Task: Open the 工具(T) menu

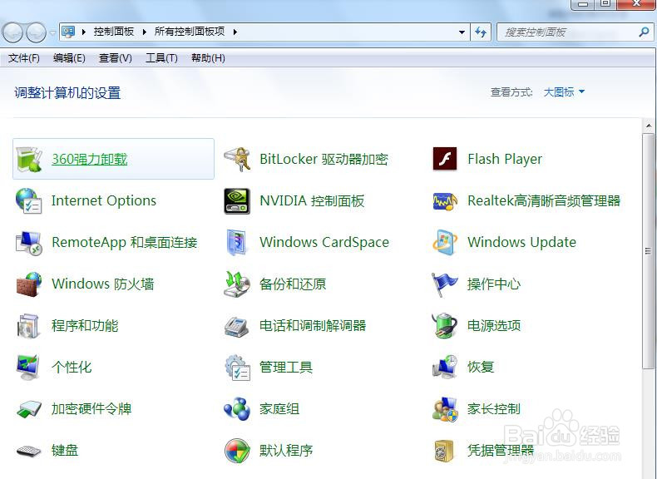Action: (161, 58)
